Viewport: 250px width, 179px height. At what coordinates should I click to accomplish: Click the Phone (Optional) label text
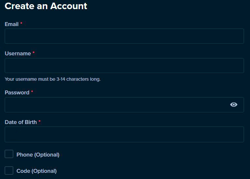pyautogui.click(x=38, y=155)
